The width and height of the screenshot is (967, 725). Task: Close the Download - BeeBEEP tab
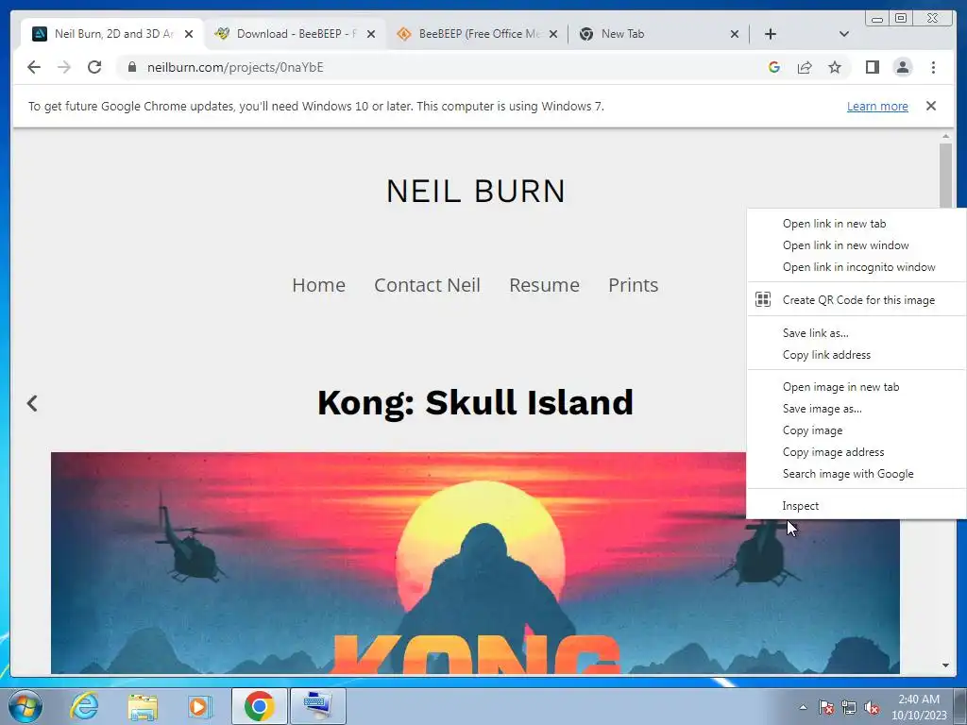coord(370,34)
